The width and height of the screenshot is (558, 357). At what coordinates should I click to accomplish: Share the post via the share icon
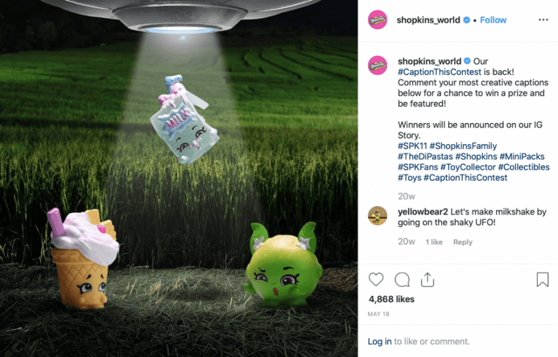click(427, 280)
